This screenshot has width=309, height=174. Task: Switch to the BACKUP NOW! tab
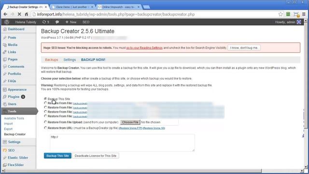coord(93,60)
